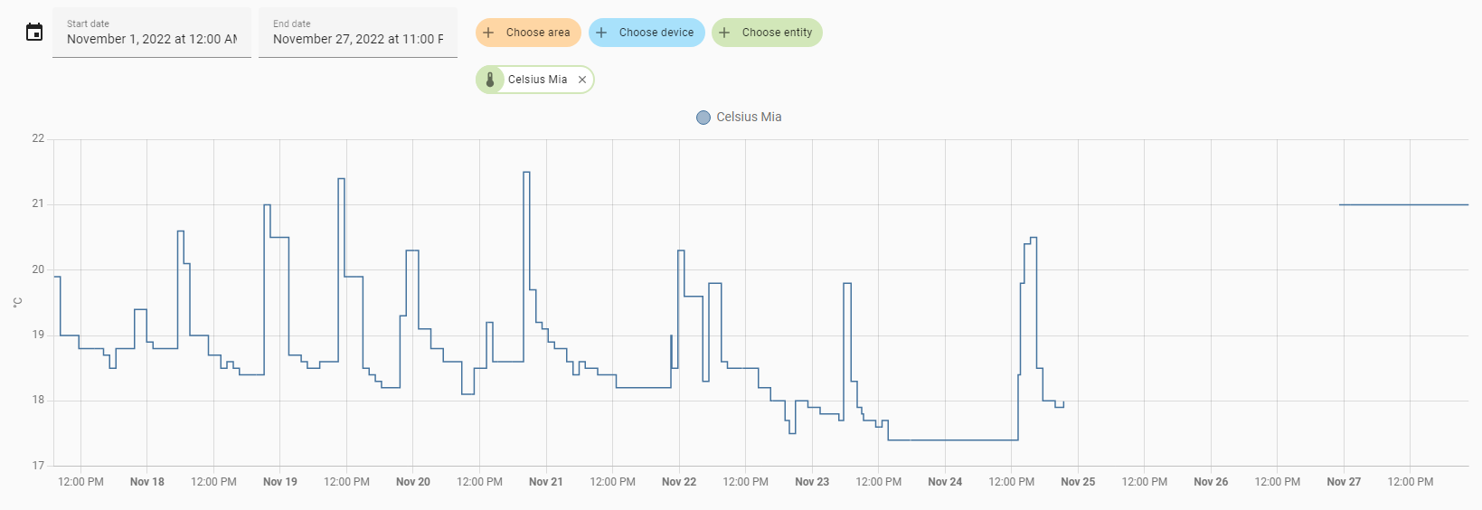Click the 20 y-axis value

38,269
